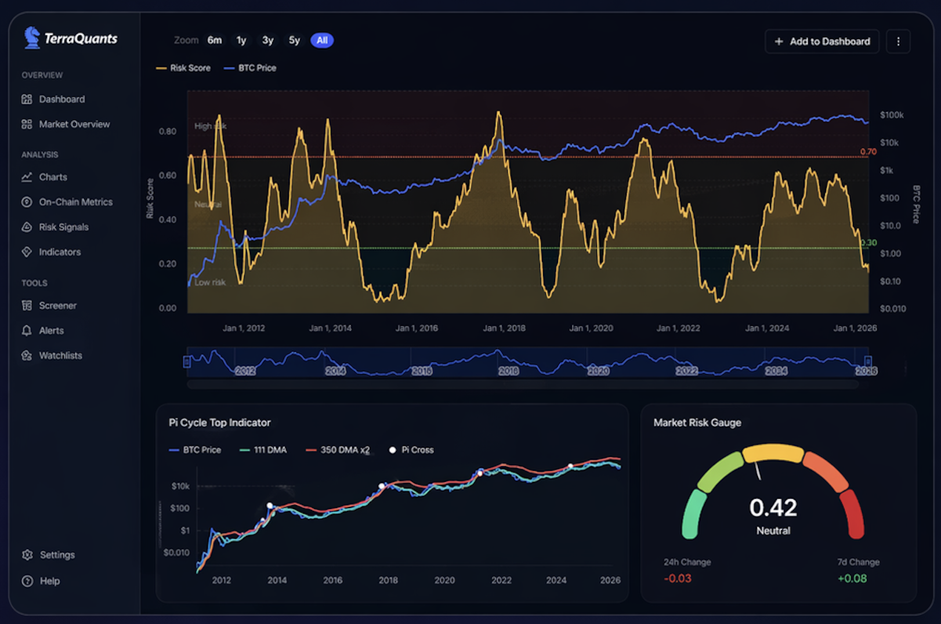Image resolution: width=941 pixels, height=624 pixels.
Task: Select the Charts analysis icon
Action: click(27, 177)
